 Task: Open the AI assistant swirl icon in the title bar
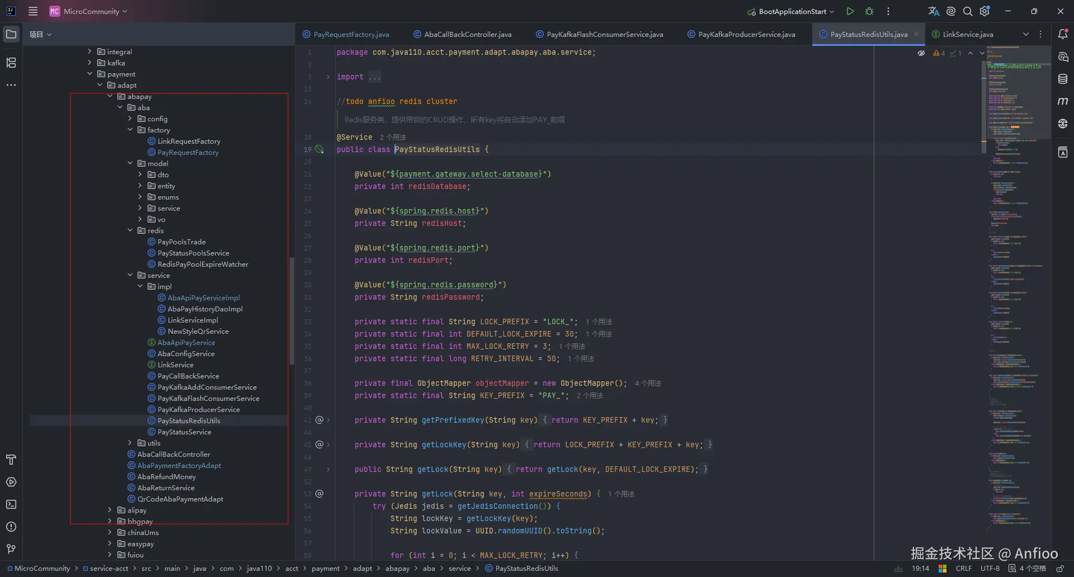[x=951, y=11]
